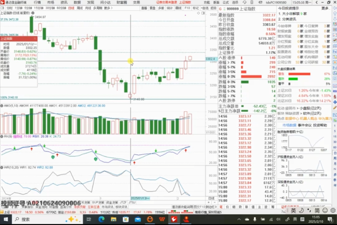Open the 行情 menu
The image size is (337, 225).
click(x=37, y=2)
